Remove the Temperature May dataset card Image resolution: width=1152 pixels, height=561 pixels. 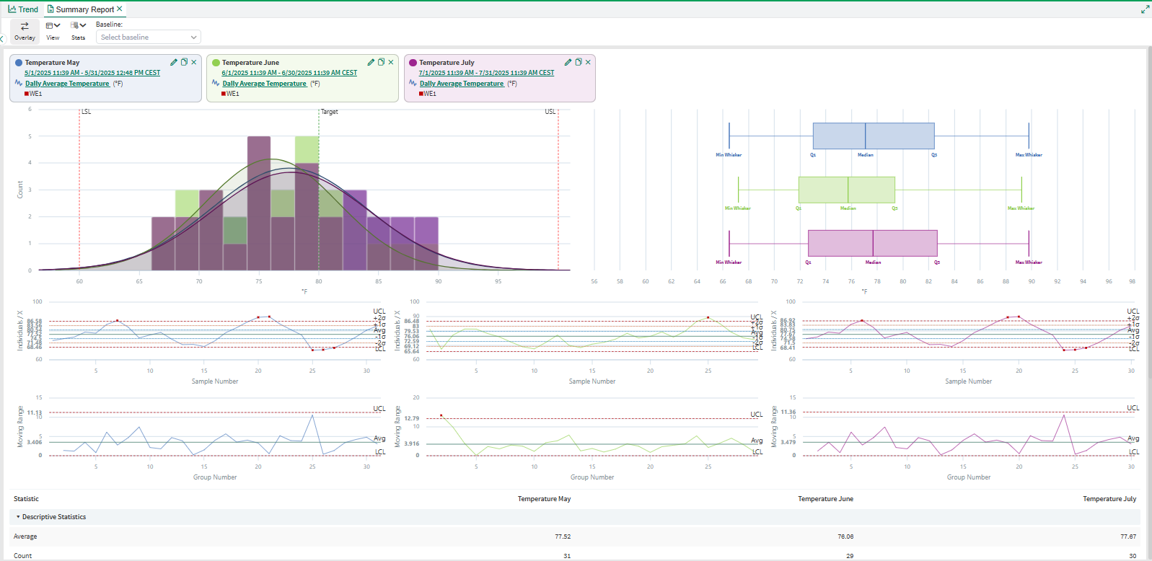(194, 62)
